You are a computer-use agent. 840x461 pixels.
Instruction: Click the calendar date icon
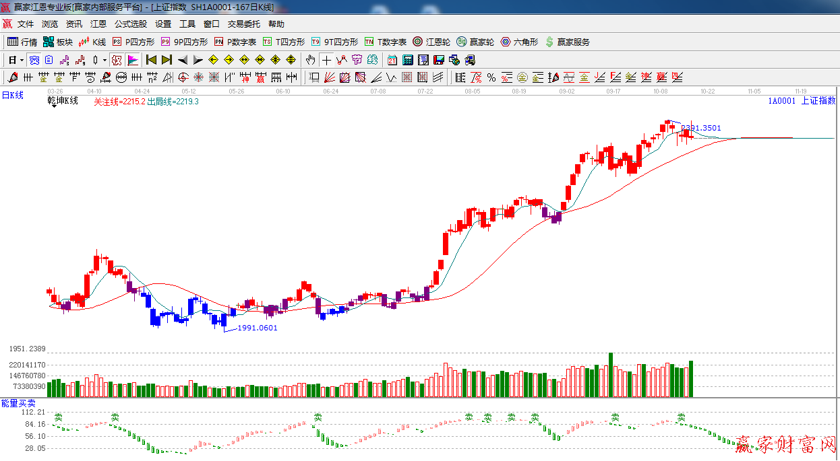click(x=392, y=60)
